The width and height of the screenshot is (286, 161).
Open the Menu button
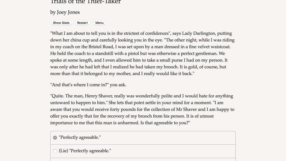pos(99,23)
